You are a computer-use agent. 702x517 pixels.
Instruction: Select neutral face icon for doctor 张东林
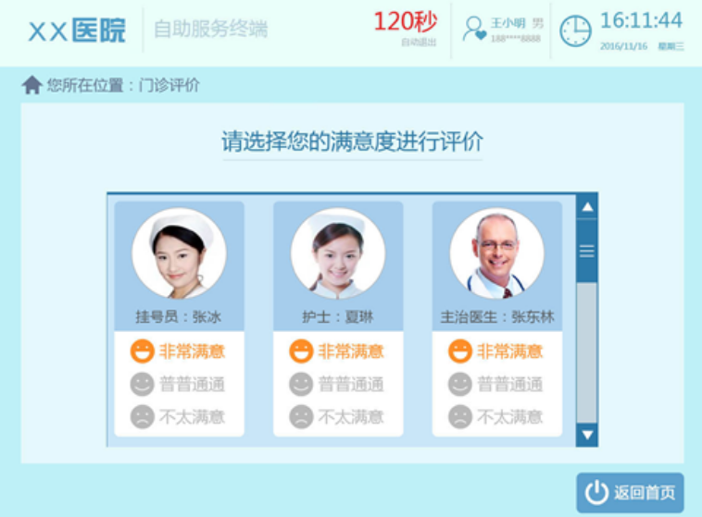point(460,384)
